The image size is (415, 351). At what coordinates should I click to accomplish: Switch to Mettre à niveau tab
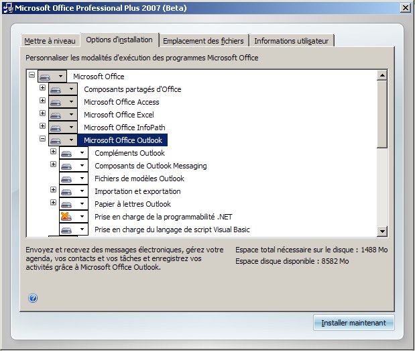tap(50, 41)
